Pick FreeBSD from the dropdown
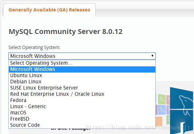This screenshot has height=134, width=194. [82, 119]
